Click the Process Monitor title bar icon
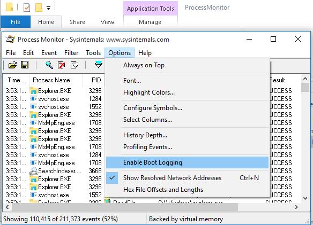 pos(10,39)
